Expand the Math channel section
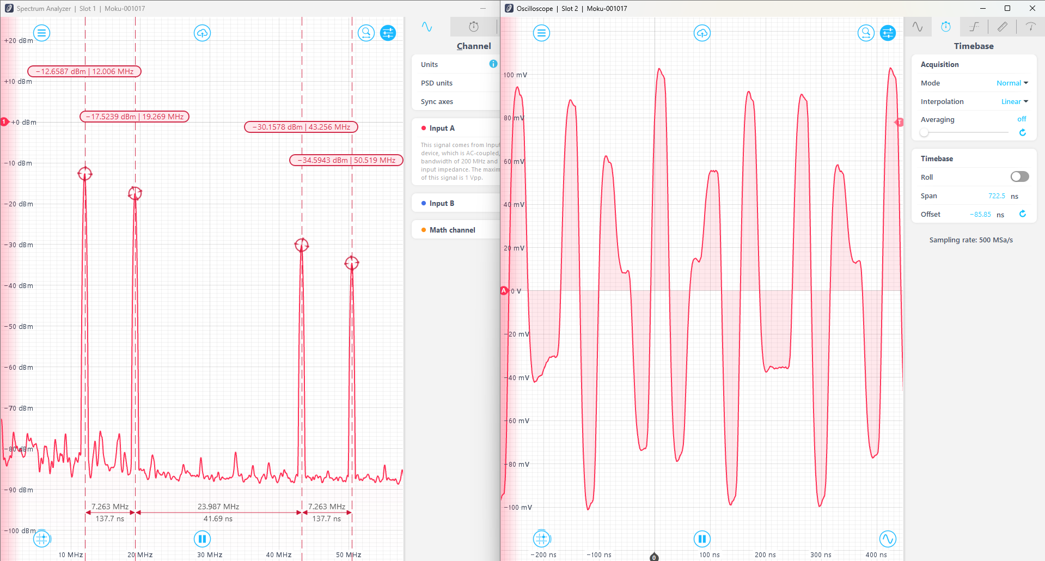The image size is (1045, 561). click(452, 229)
